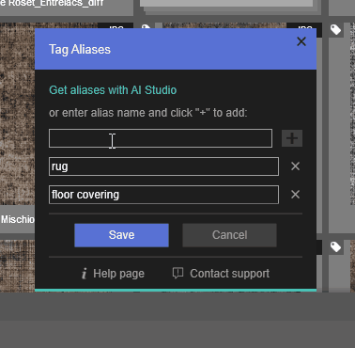Add alias with the plus button

pos(292,138)
